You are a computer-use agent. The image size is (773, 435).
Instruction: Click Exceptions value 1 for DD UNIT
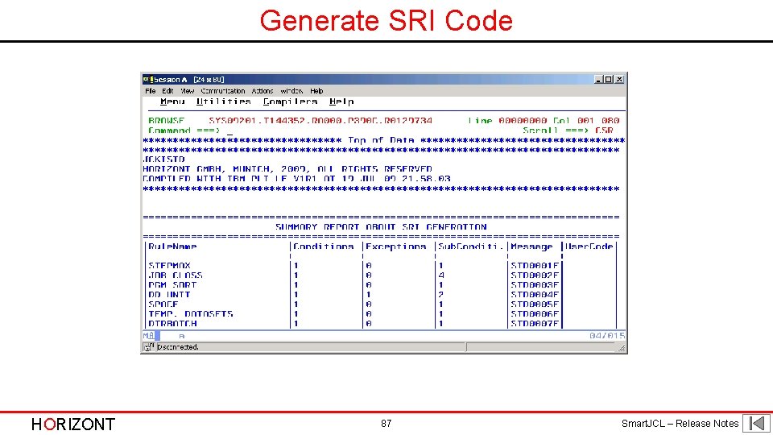coord(368,295)
